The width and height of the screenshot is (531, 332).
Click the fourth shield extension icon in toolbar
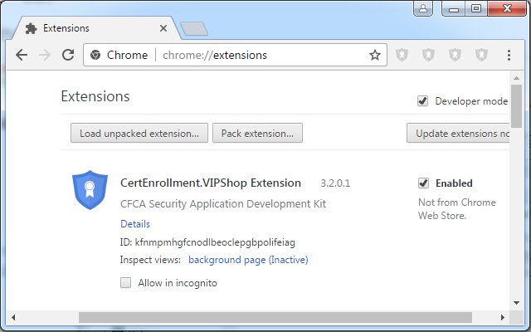click(x=481, y=55)
